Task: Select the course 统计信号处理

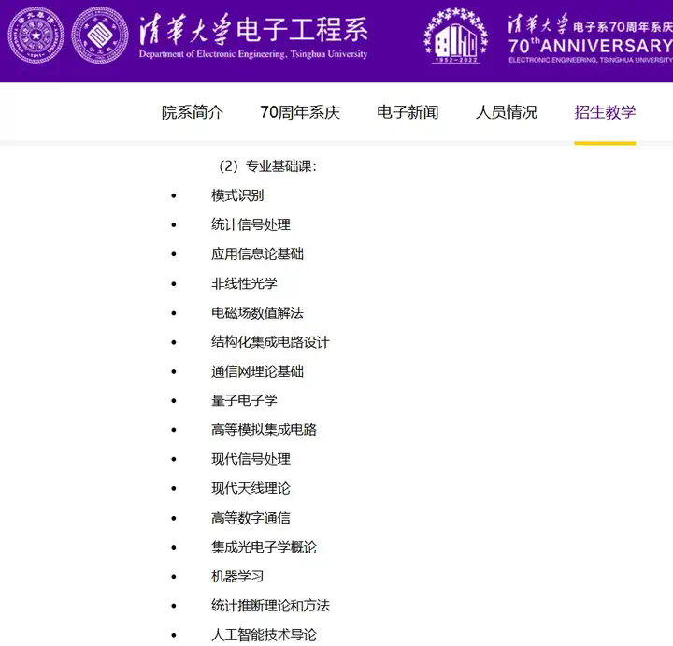Action: pyautogui.click(x=251, y=224)
